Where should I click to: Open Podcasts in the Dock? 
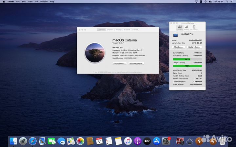[x=137, y=141]
